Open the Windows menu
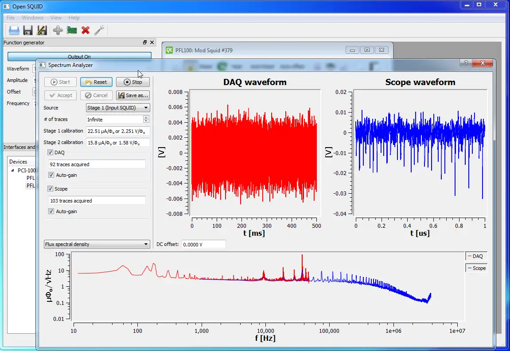Image resolution: width=510 pixels, height=351 pixels. pos(32,18)
